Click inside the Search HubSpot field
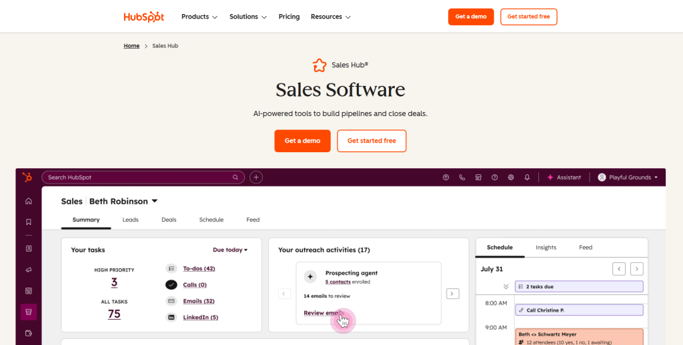The height and width of the screenshot is (345, 683). tap(143, 178)
